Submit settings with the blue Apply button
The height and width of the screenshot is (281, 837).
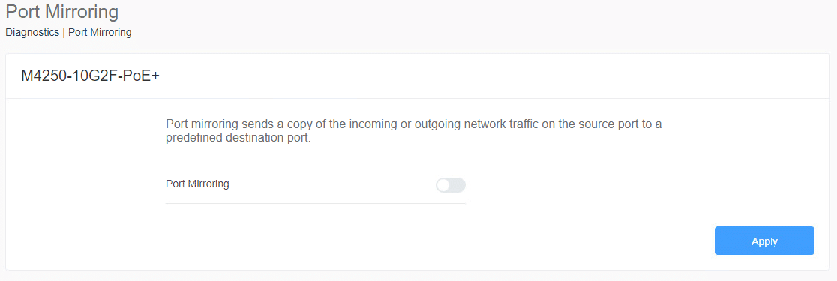tap(764, 241)
